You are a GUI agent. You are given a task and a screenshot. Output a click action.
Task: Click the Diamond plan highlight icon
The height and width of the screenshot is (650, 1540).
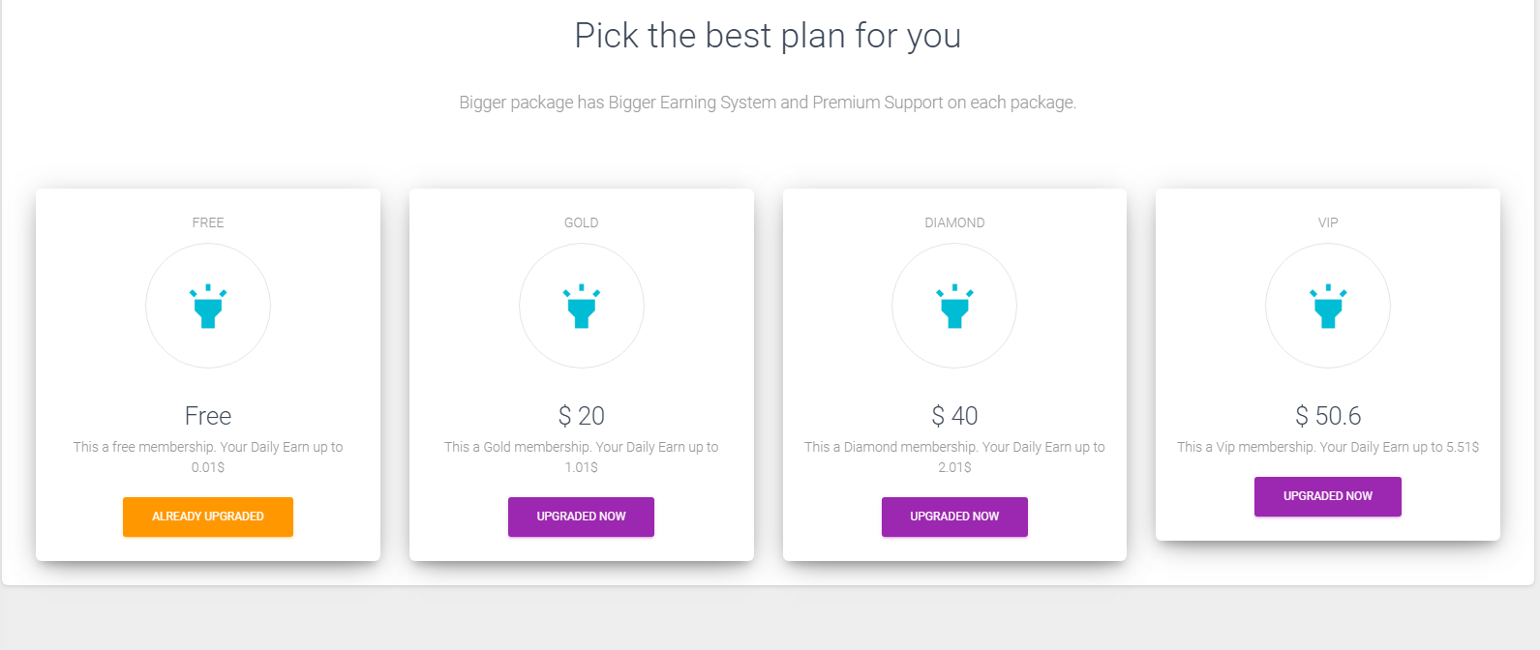[954, 307]
